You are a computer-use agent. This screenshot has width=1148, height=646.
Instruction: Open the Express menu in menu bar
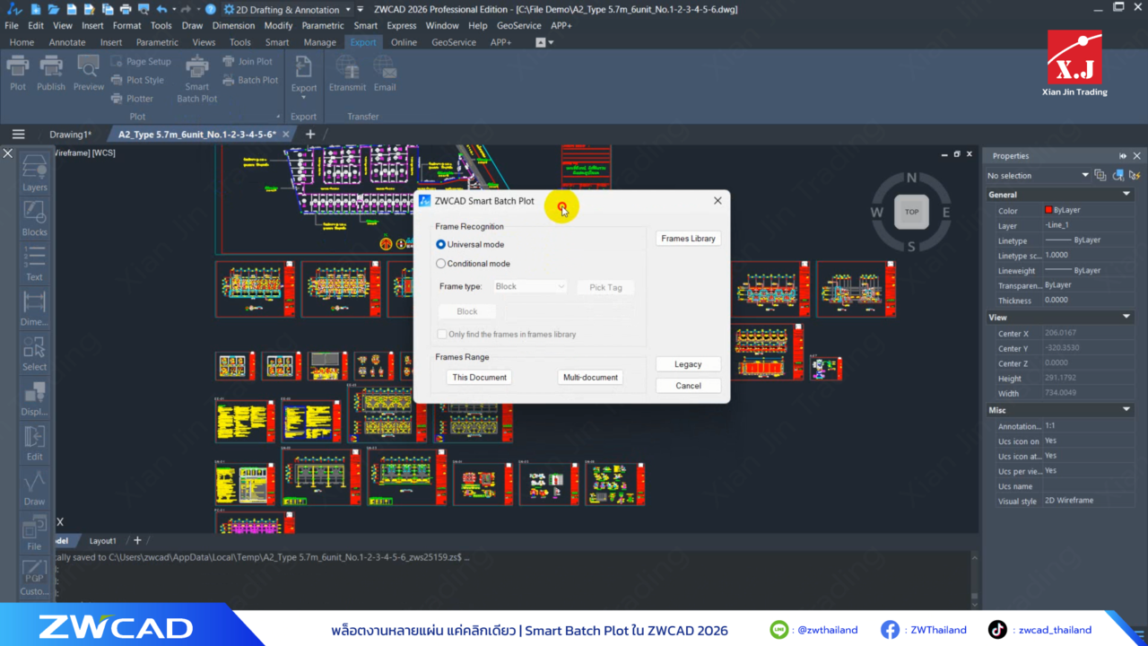402,25
